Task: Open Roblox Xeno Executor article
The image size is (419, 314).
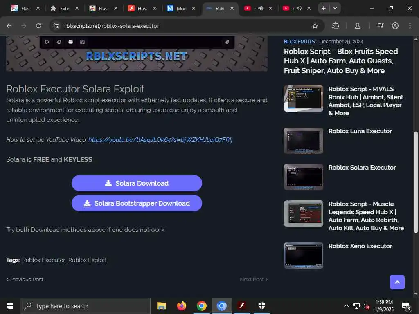Action: tap(360, 246)
